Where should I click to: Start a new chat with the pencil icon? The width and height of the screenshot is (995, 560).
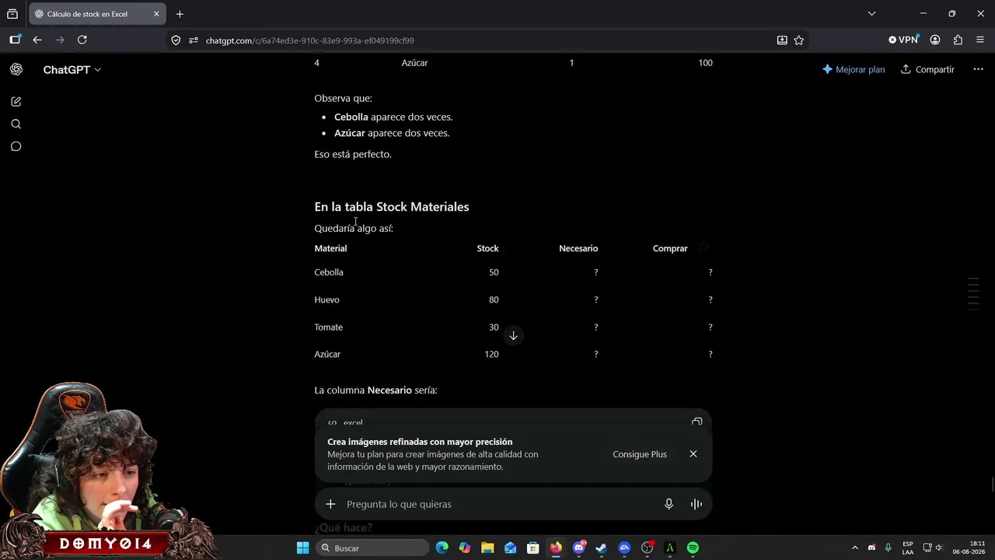point(16,101)
